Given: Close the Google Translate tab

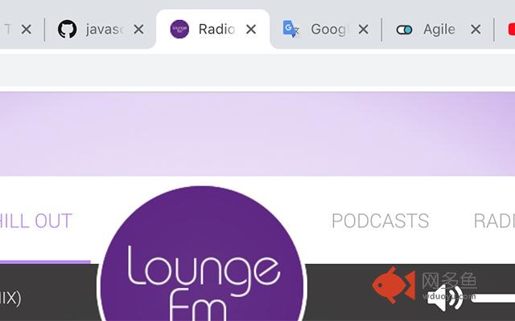Looking at the screenshot, I should 363,30.
